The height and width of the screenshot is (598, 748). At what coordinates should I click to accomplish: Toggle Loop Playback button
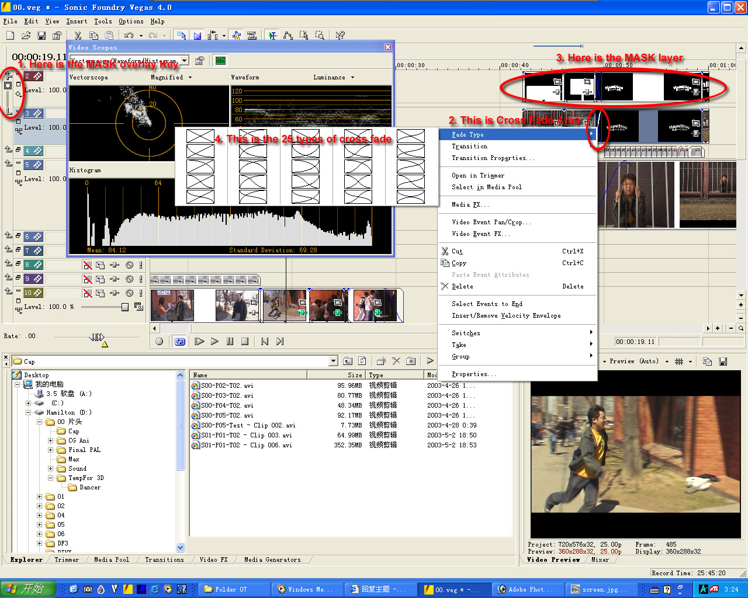[x=180, y=342]
